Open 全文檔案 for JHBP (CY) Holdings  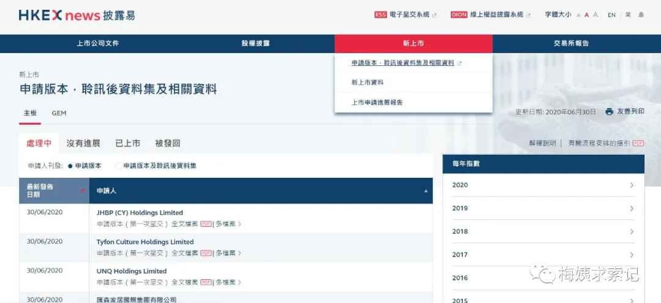(185, 224)
